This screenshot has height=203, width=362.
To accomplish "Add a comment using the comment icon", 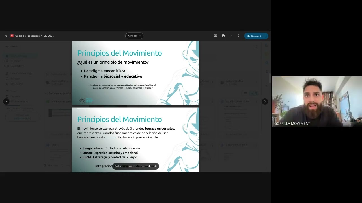I will 216,36.
